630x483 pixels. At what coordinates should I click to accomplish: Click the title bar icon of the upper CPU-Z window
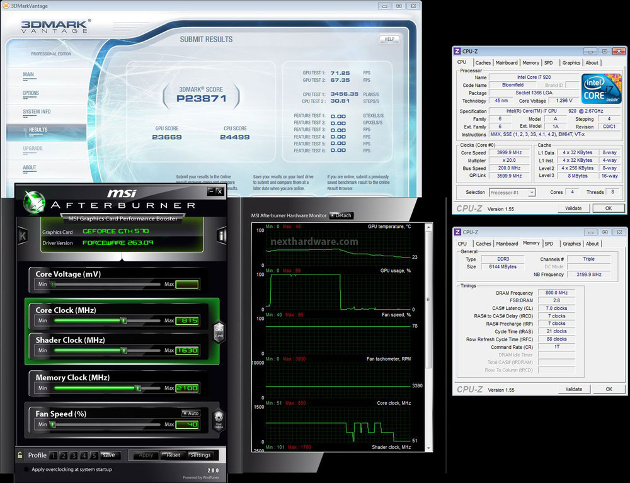pyautogui.click(x=457, y=51)
